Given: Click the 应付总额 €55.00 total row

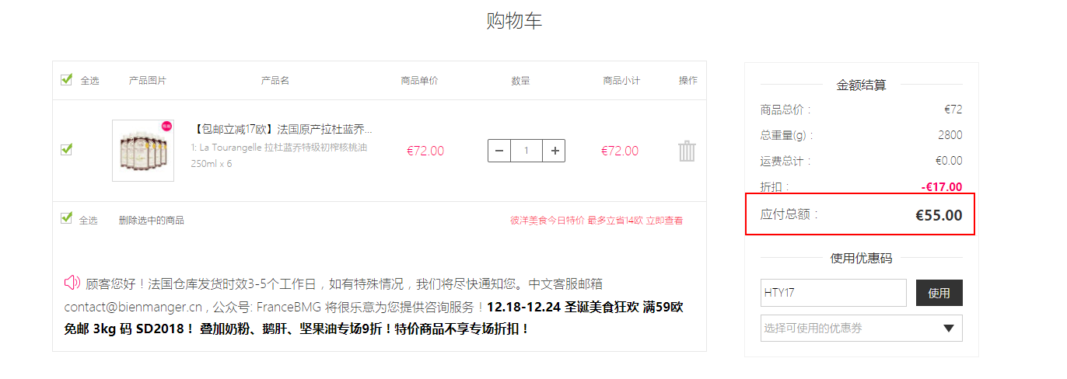Looking at the screenshot, I should click(861, 214).
